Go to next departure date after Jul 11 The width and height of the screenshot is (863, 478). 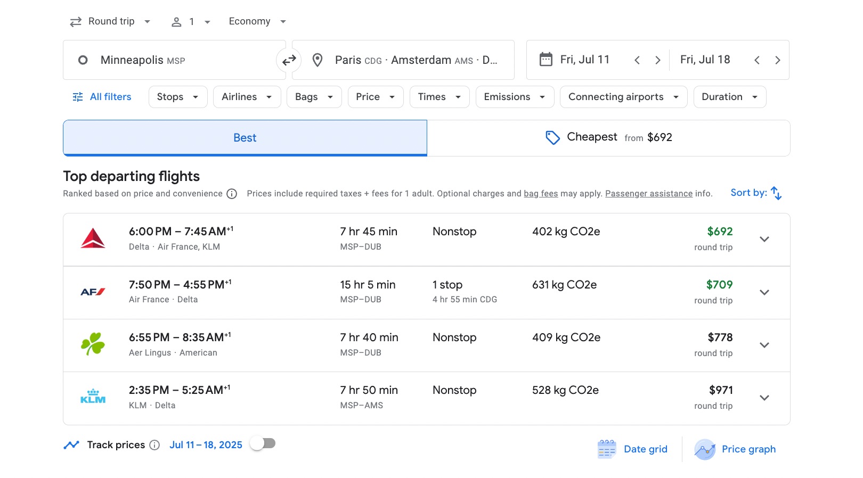[x=658, y=60]
